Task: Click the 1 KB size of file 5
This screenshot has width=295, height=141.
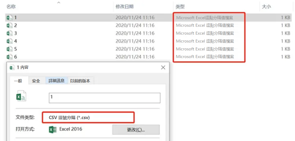Action: (x=286, y=49)
